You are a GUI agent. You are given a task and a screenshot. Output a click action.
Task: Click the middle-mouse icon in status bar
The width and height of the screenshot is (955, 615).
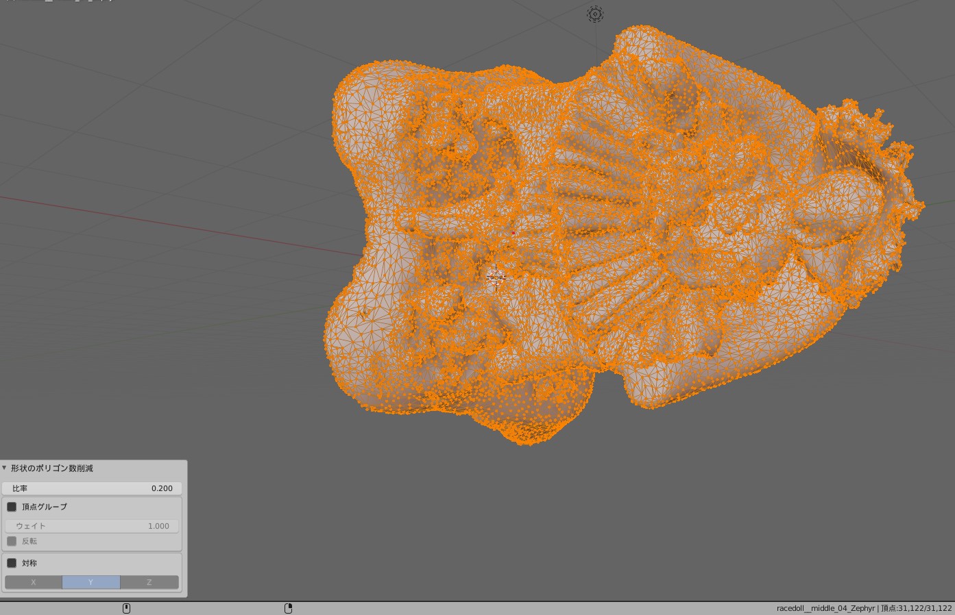126,608
